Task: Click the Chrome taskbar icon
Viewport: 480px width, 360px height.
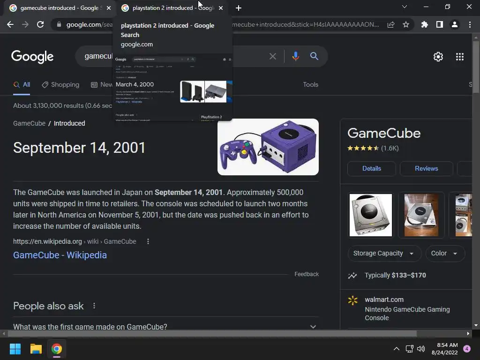Action: [57, 349]
